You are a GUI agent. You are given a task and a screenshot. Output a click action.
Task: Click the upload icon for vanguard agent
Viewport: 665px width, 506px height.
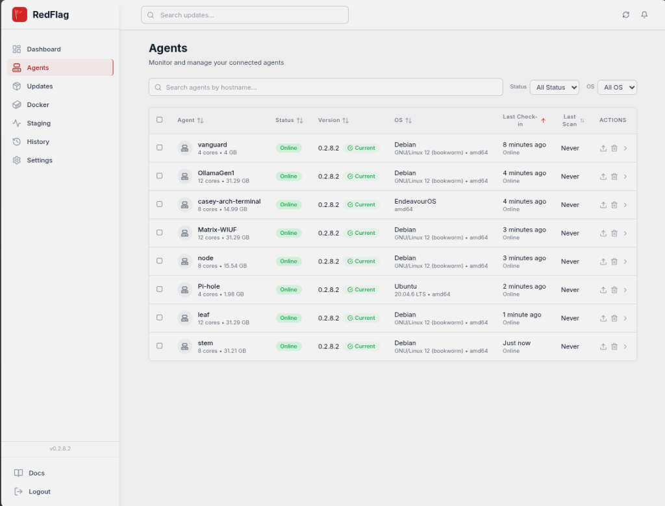click(x=603, y=149)
